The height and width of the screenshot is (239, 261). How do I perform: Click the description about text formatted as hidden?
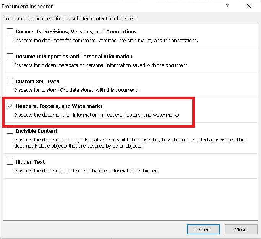pos(86,171)
